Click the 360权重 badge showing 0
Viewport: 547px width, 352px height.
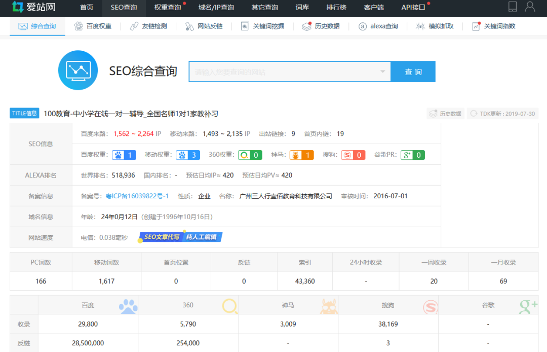250,155
